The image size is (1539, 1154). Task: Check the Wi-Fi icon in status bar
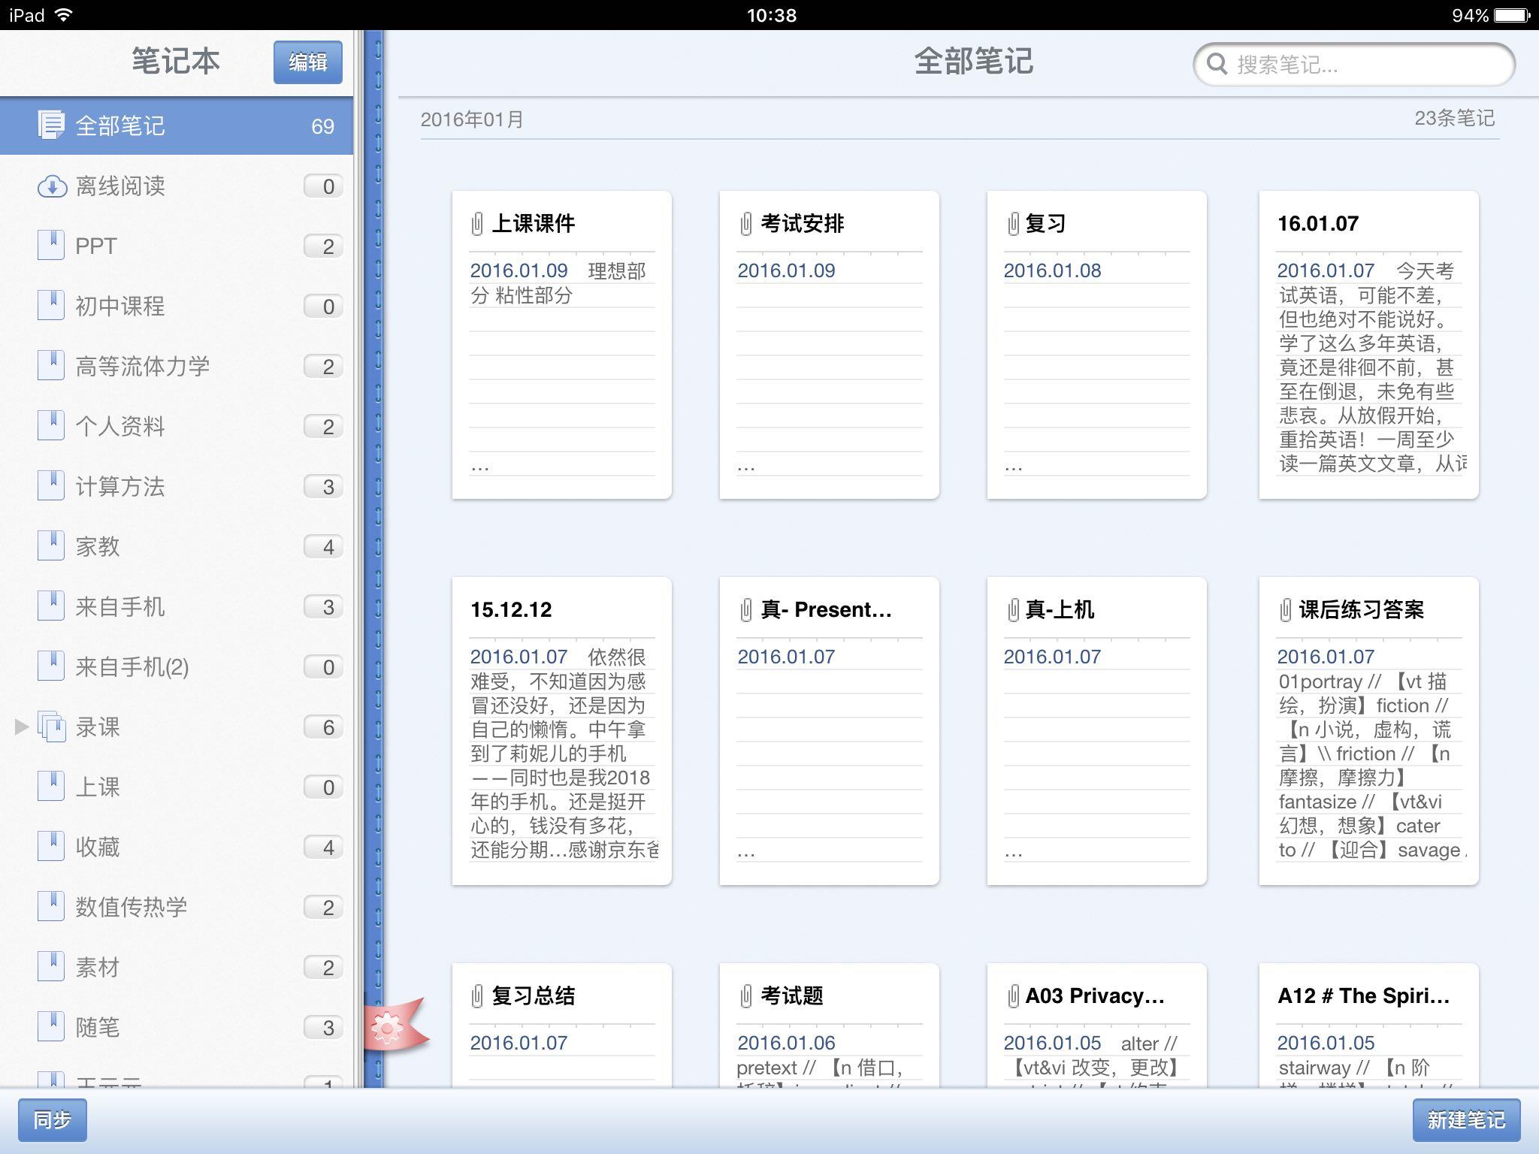(x=65, y=15)
